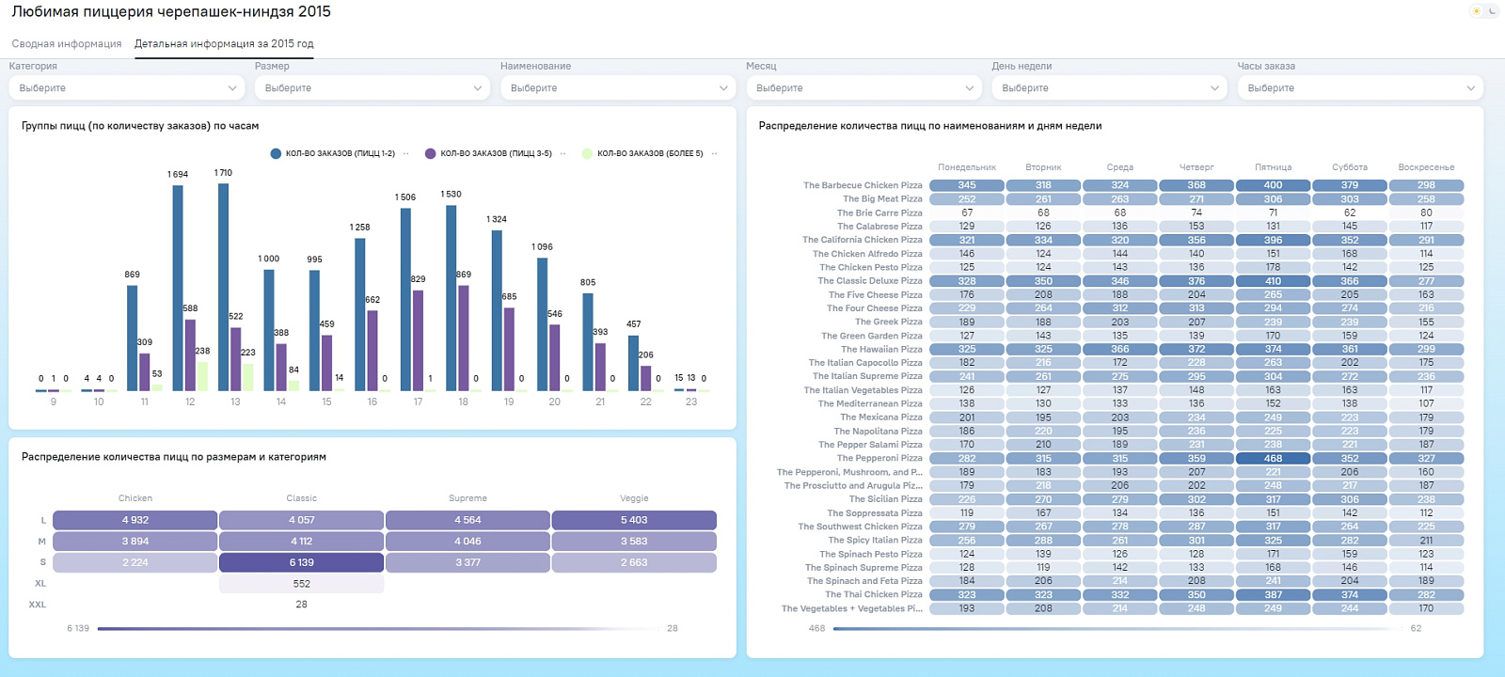The image size is (1505, 677).
Task: Toggle purple ПИЦЦ 3-5 legend series
Action: 488,153
